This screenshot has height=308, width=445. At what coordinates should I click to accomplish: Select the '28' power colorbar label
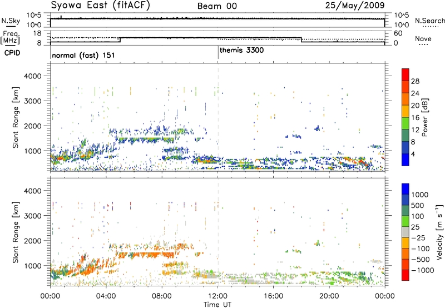click(415, 81)
